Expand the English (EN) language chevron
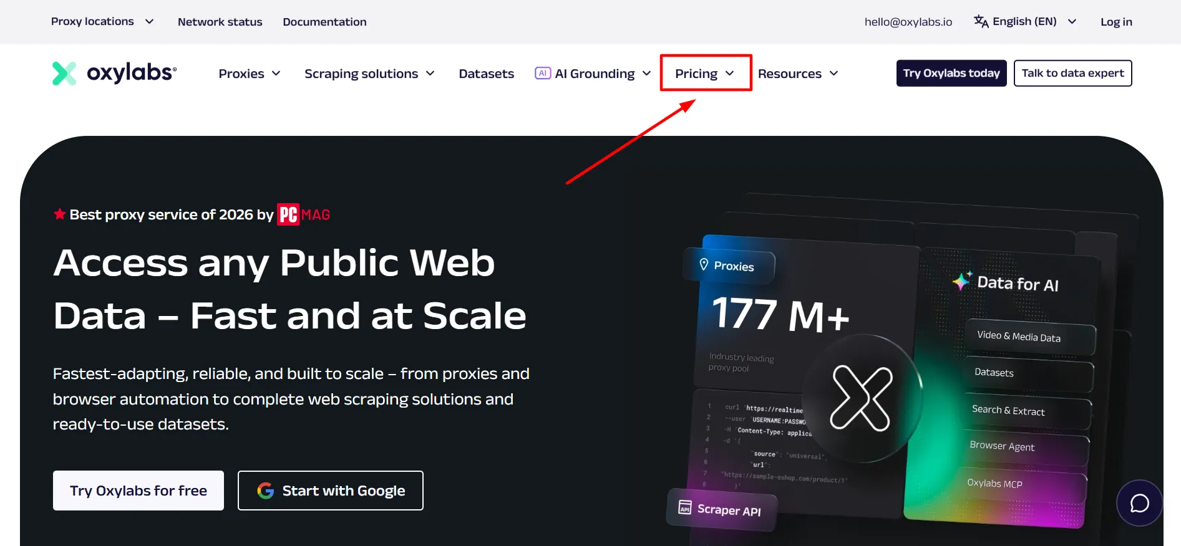Image resolution: width=1181 pixels, height=546 pixels. 1072,22
